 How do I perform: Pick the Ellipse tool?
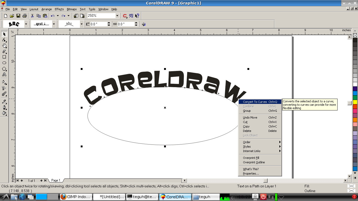[4, 63]
